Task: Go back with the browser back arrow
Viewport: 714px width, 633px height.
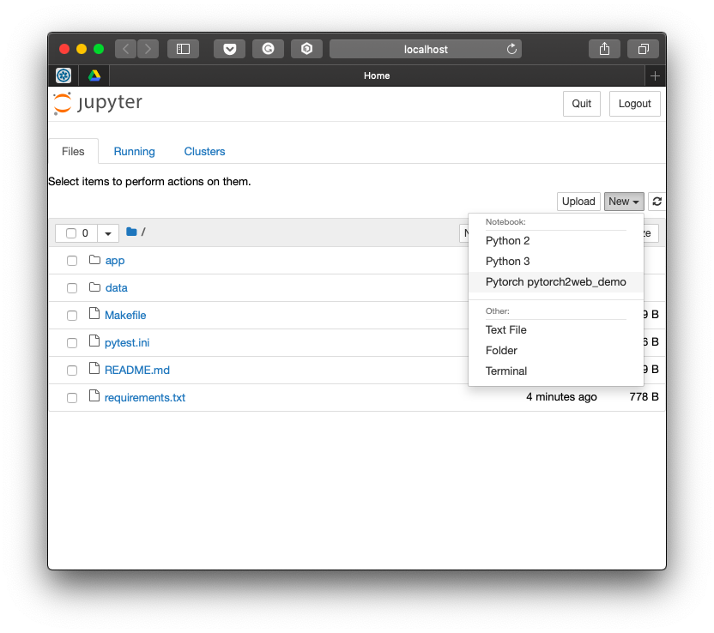Action: click(125, 49)
